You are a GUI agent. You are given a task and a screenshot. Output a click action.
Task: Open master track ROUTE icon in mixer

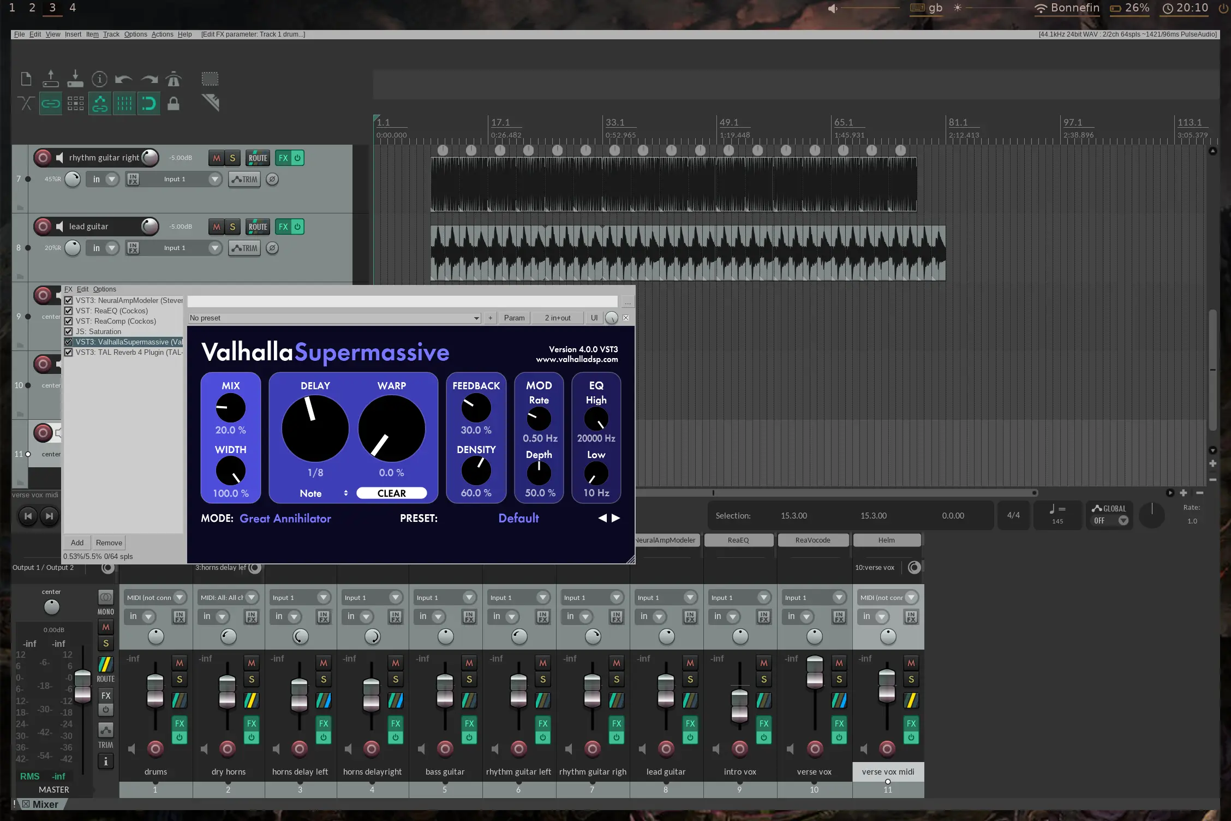click(106, 665)
